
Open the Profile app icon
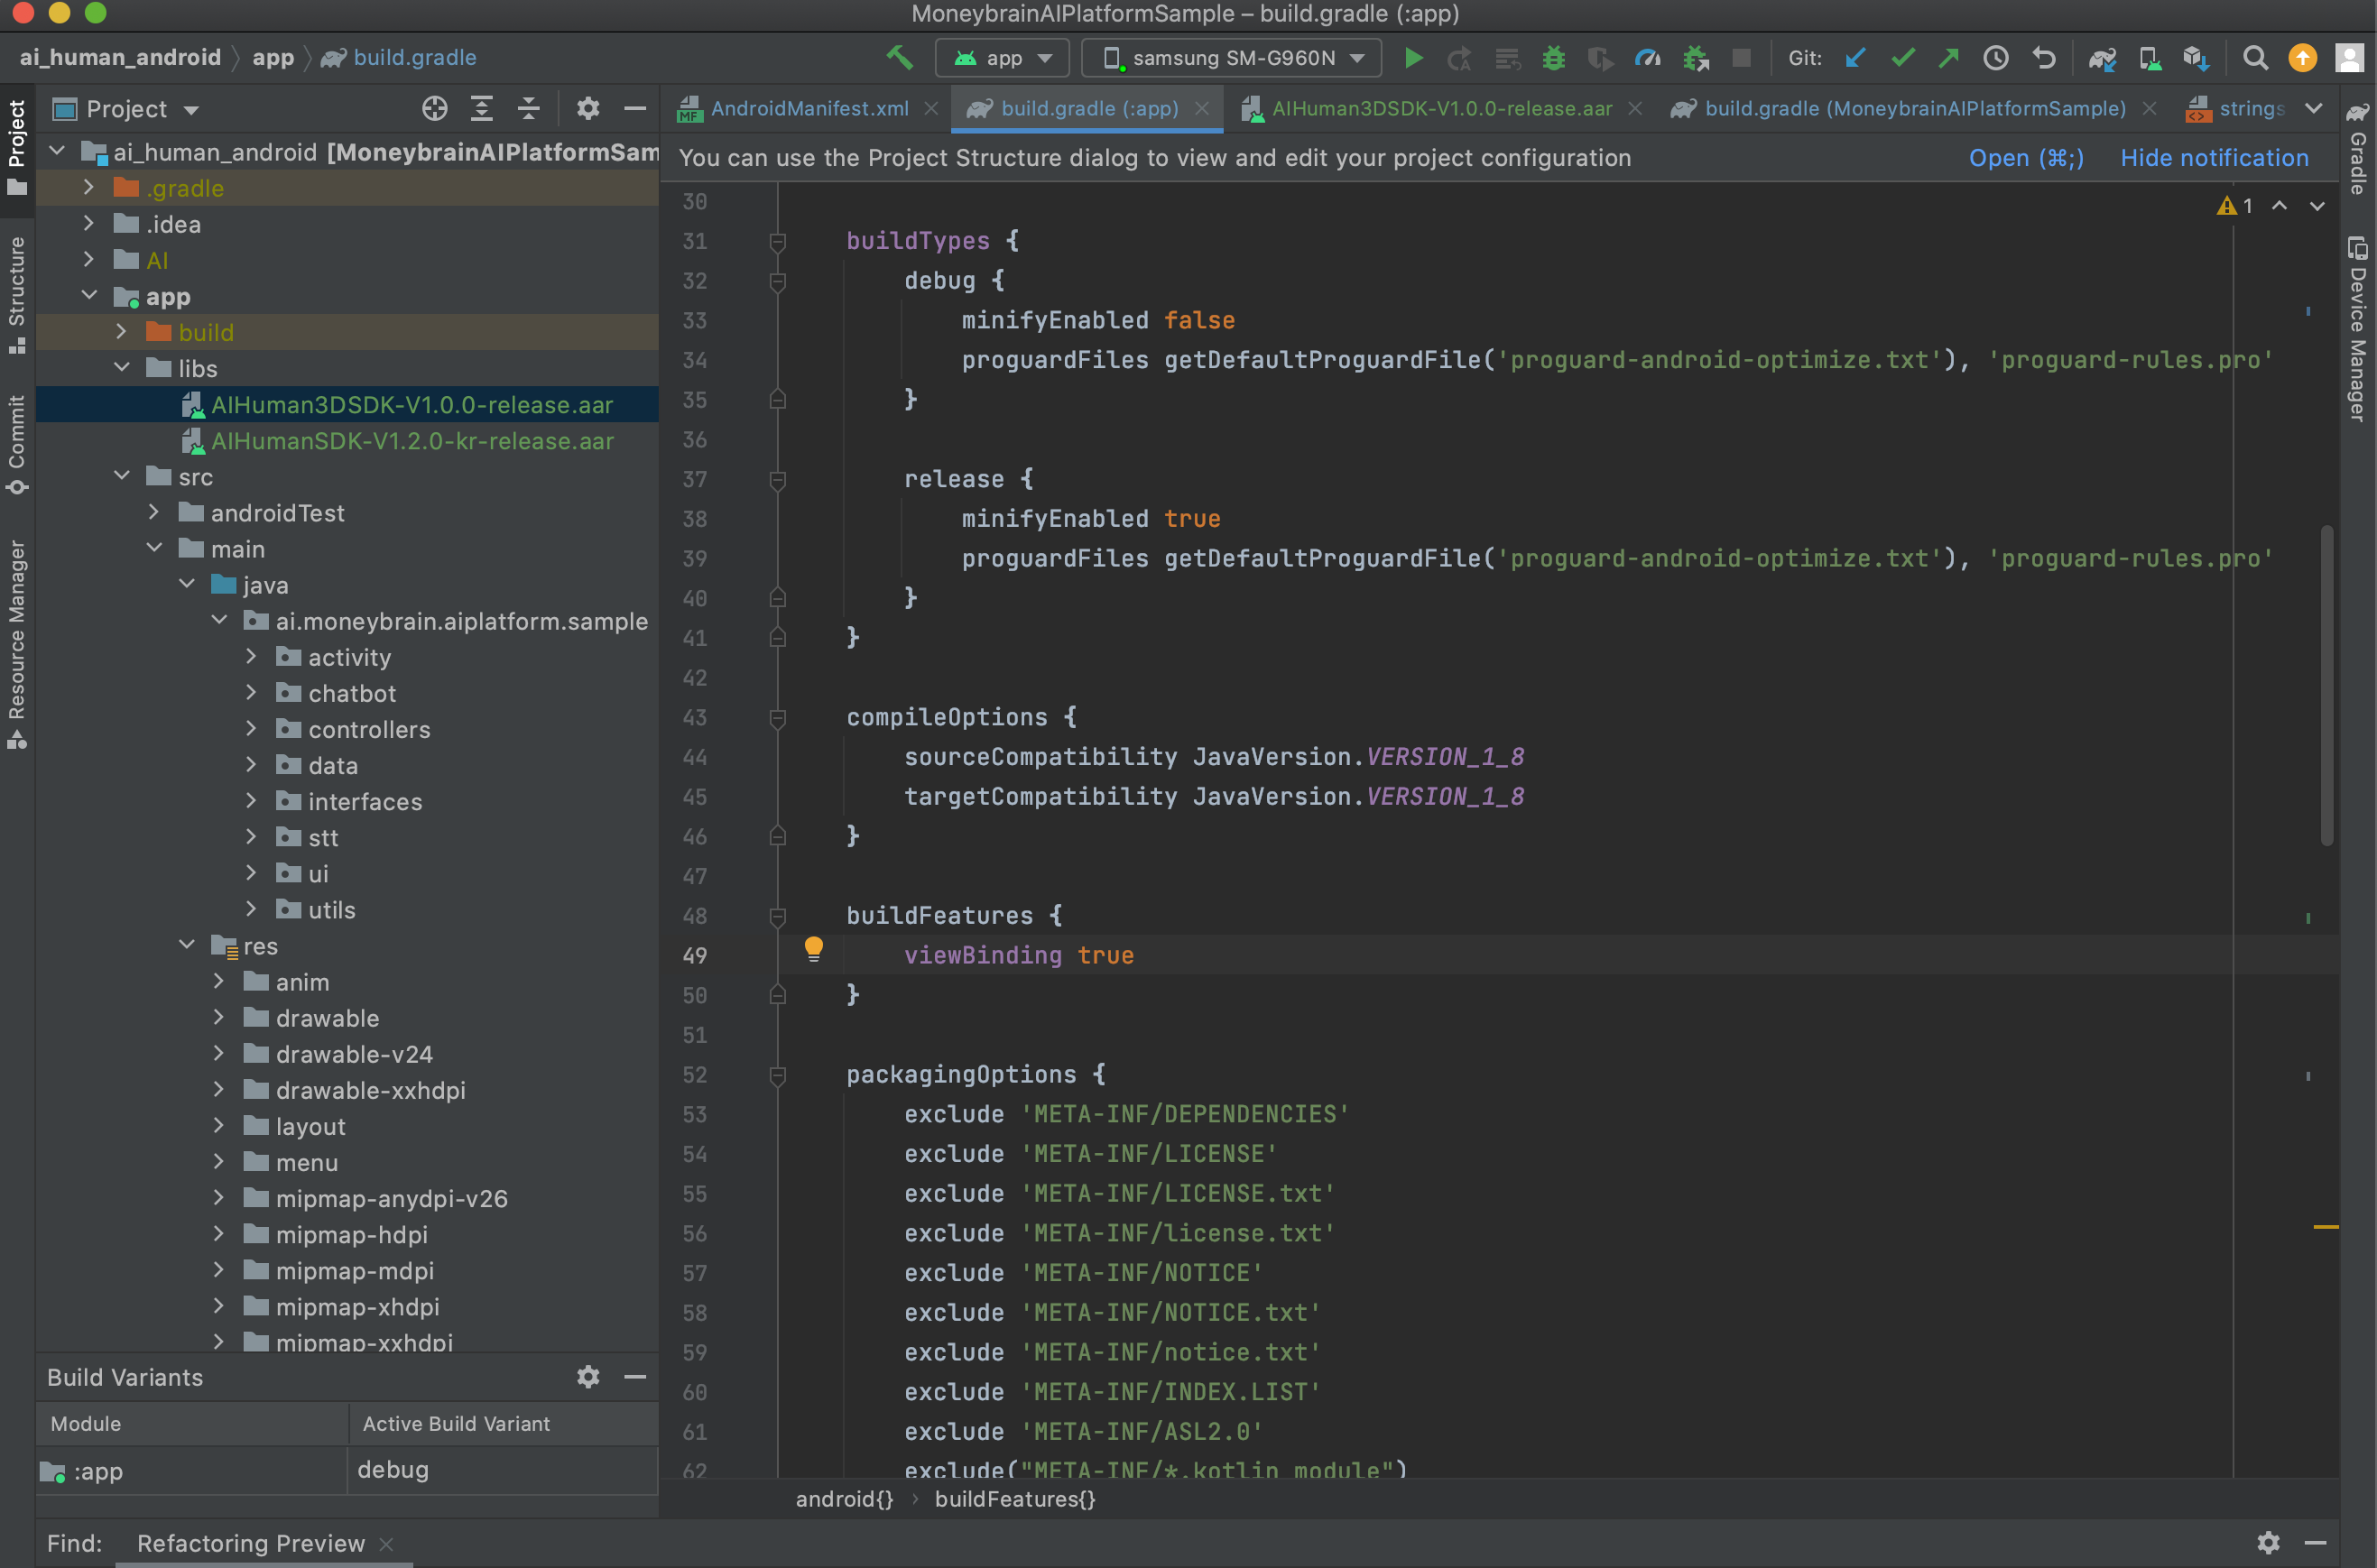(x=1647, y=58)
